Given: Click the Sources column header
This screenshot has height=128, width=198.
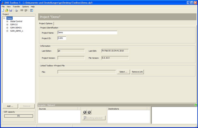Looking at the screenshot, I should pos(58,109).
